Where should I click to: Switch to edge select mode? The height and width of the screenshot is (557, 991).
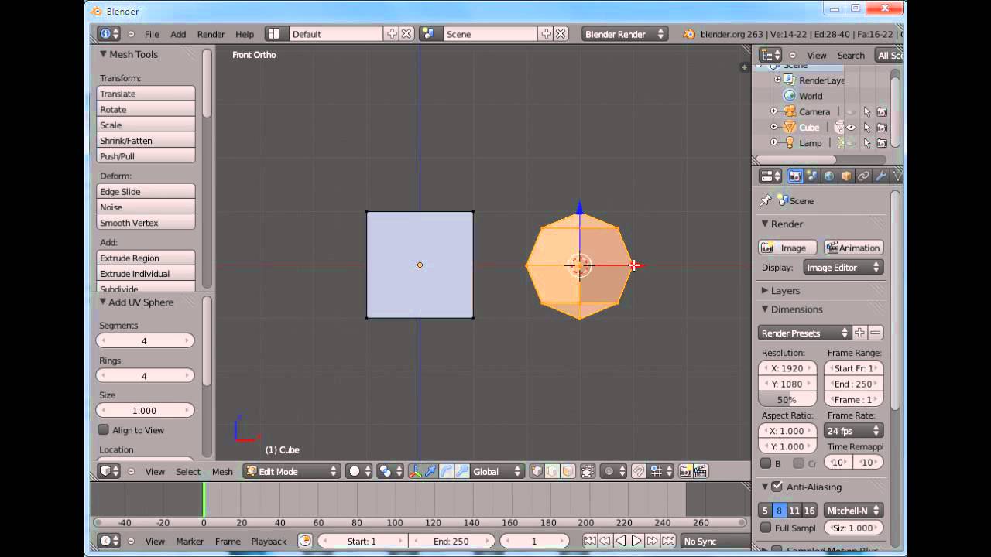[552, 471]
